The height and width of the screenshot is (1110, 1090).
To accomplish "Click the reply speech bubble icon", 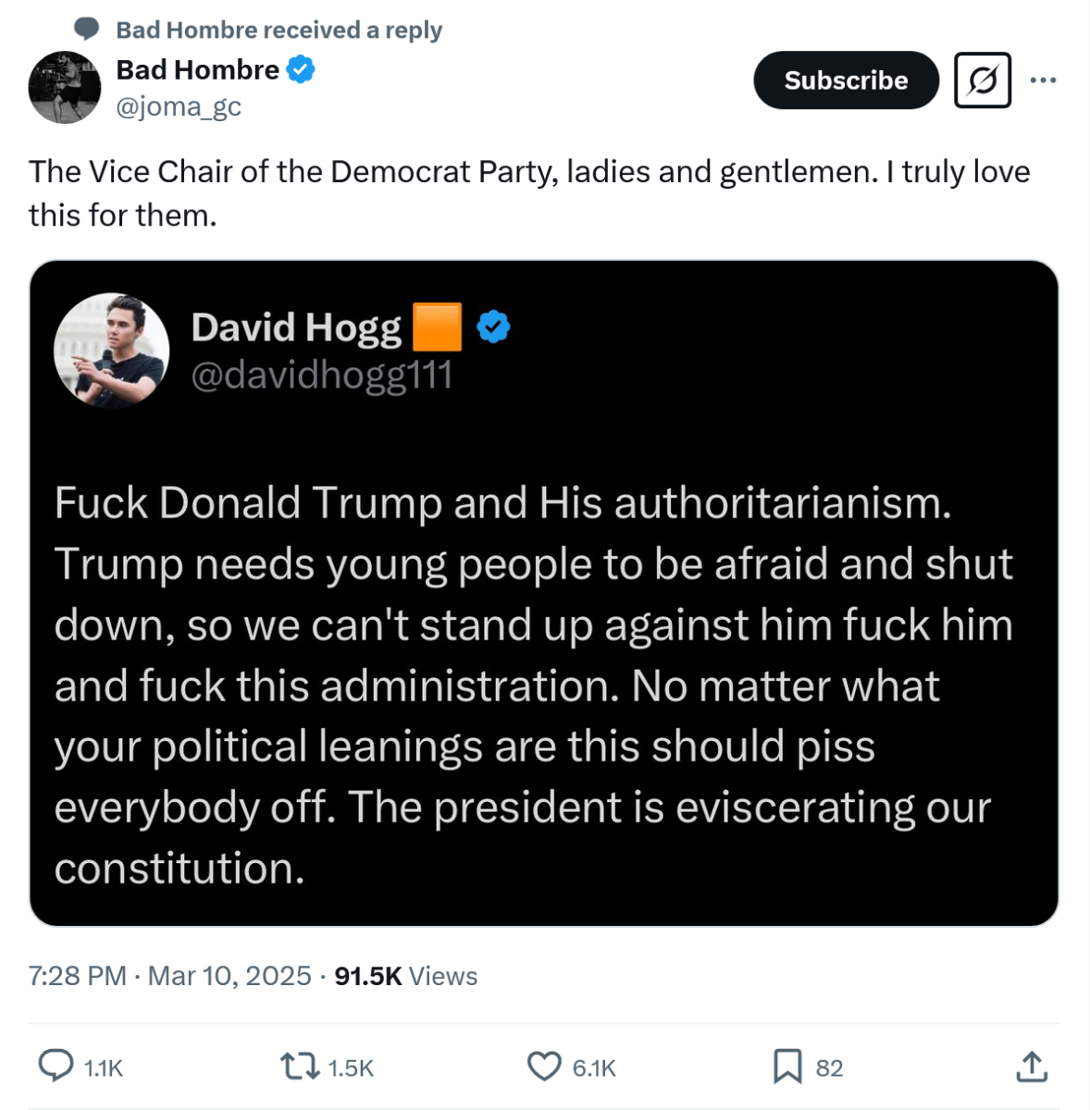I will click(56, 1066).
